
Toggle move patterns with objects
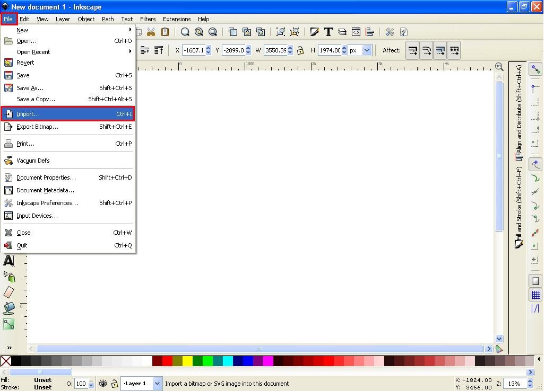(454, 51)
